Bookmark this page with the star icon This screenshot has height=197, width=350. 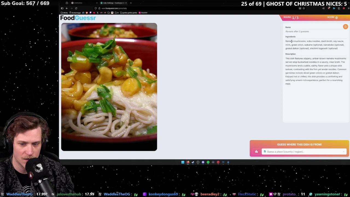click(x=304, y=8)
